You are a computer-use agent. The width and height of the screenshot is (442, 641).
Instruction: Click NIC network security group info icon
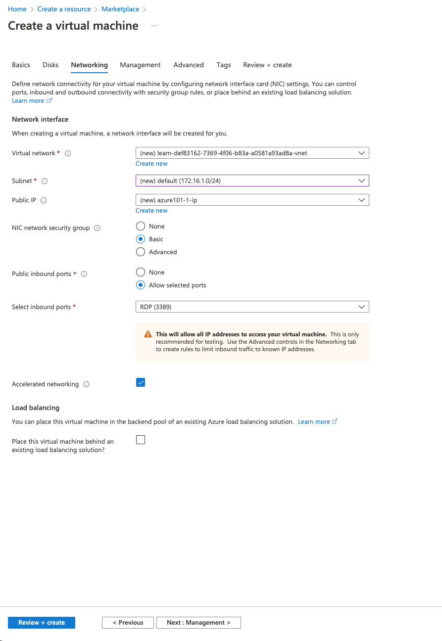point(97,228)
